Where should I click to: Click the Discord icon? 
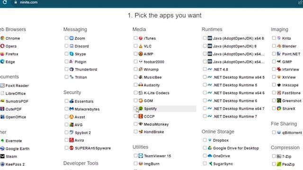pyautogui.click(x=71, y=46)
